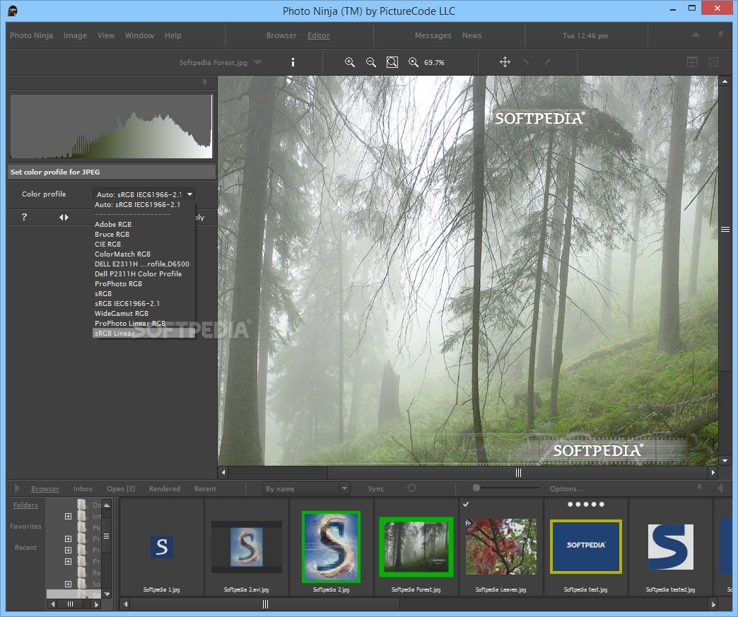The height and width of the screenshot is (617, 738).
Task: Click the 69.7% zoom level magnifier icon
Action: point(414,62)
